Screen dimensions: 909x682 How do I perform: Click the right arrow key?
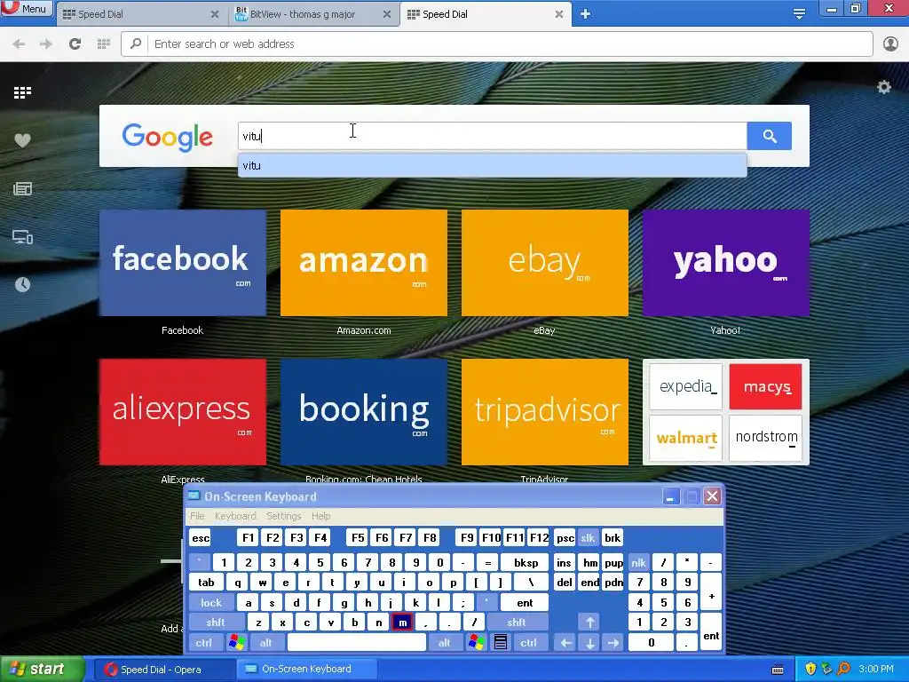pyautogui.click(x=613, y=643)
